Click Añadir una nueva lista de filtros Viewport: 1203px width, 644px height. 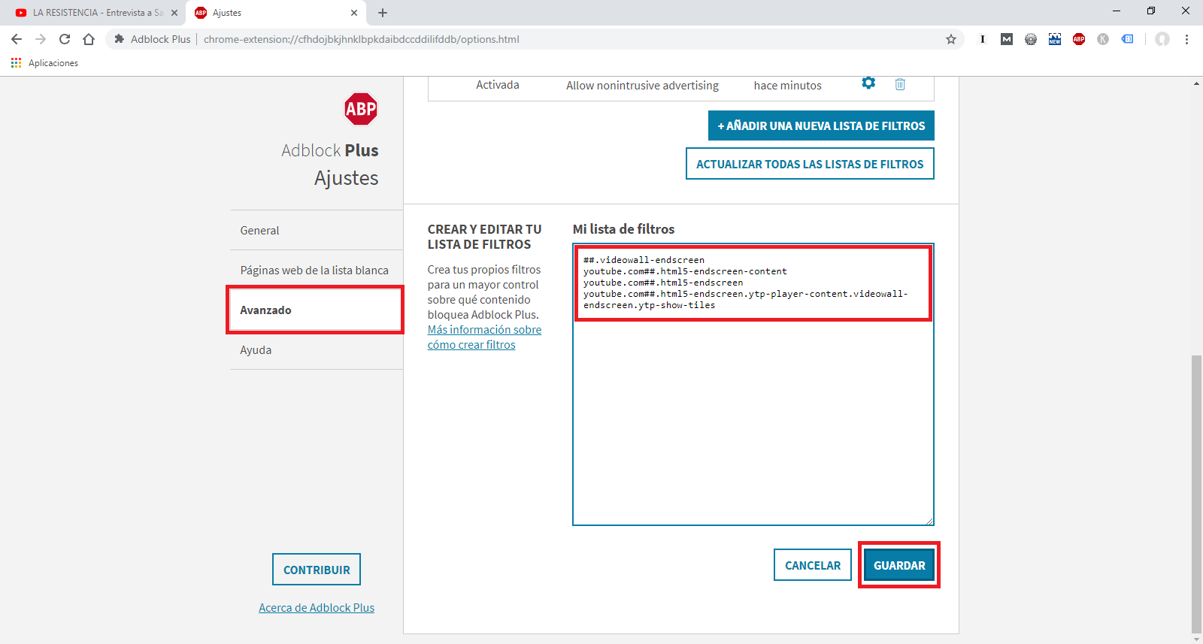[821, 125]
